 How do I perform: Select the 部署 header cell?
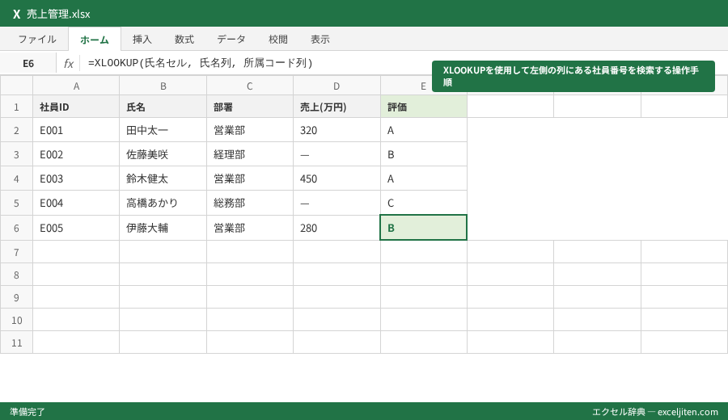pos(250,107)
